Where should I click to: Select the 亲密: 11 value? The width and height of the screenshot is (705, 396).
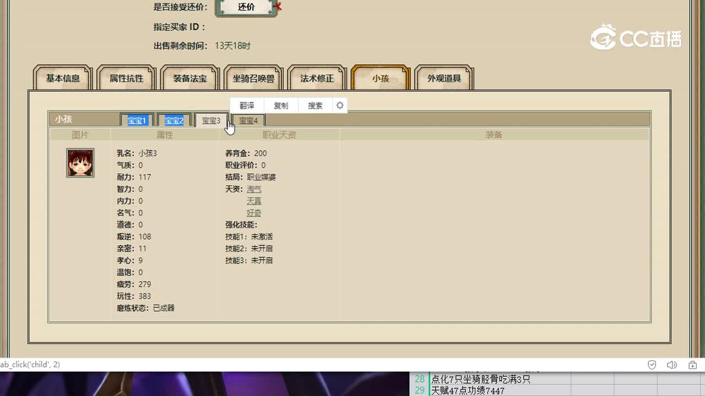click(132, 249)
